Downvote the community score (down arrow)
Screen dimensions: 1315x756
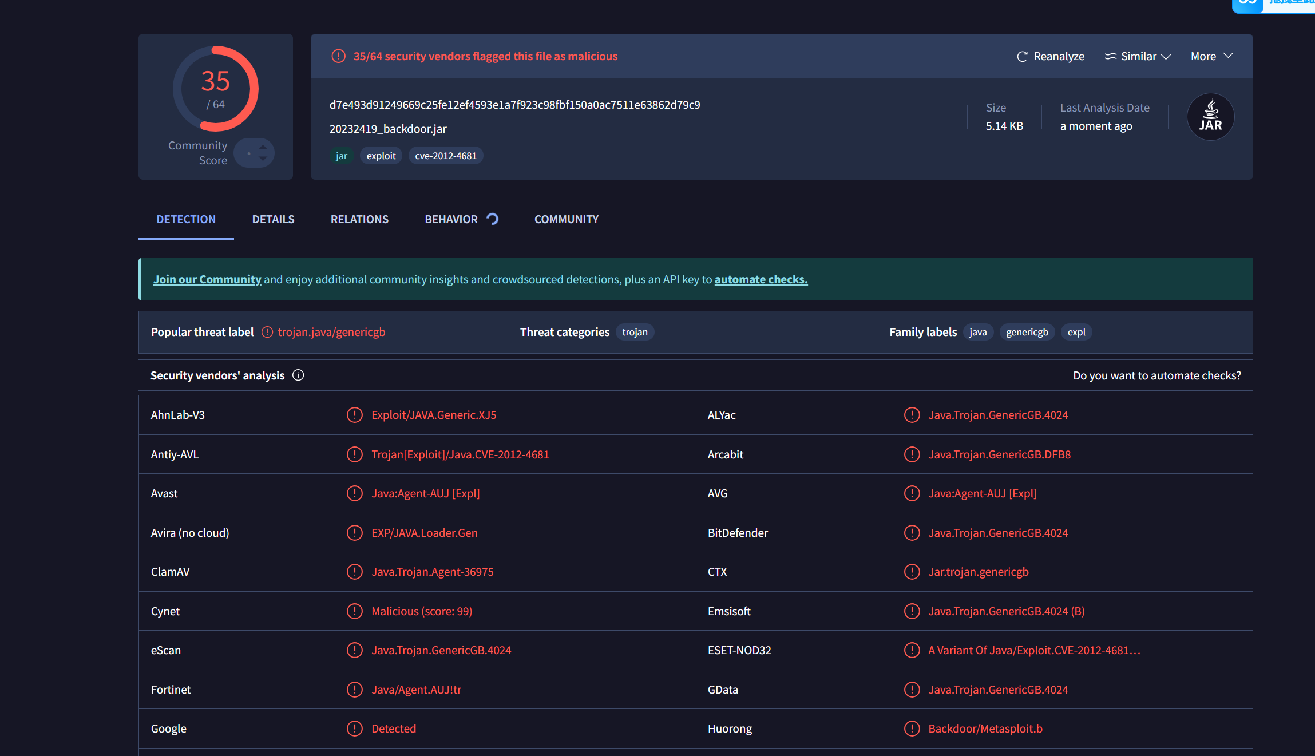(263, 159)
